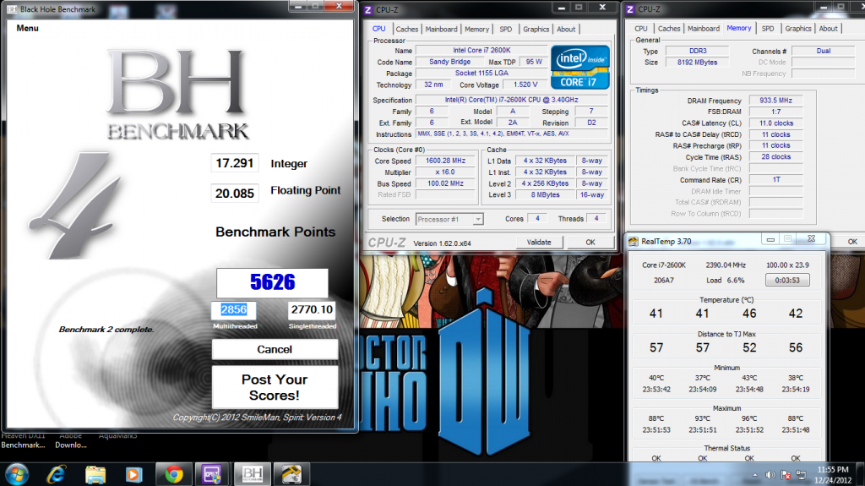Open the Action Center flag icon
865x486 pixels.
(786, 475)
